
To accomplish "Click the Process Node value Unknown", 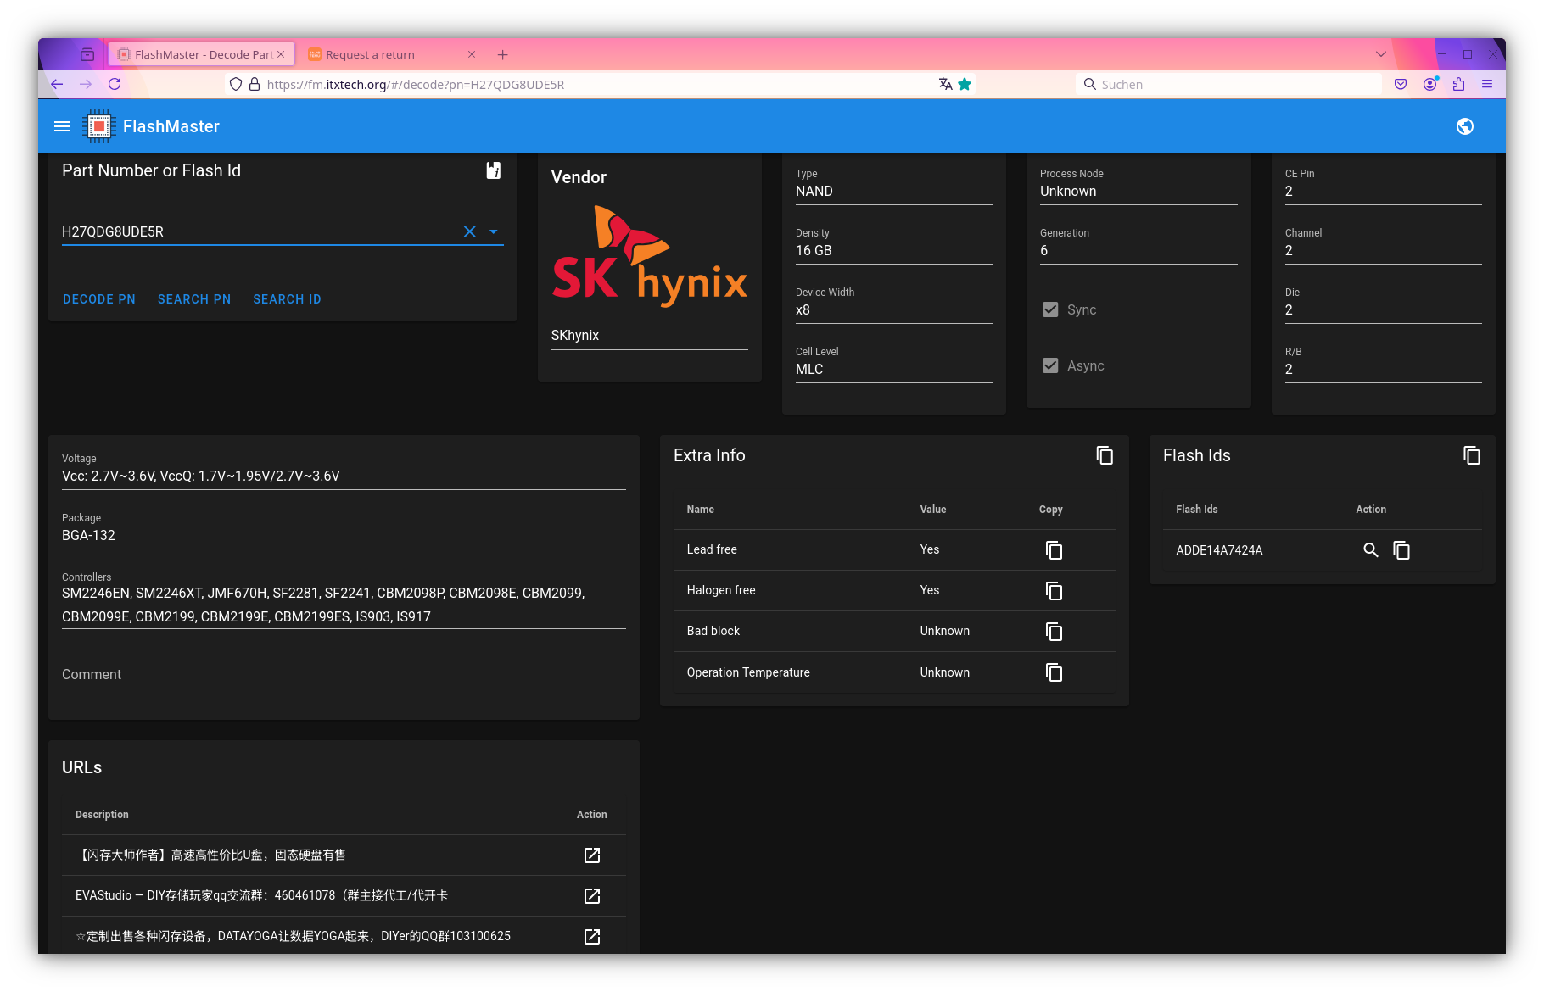I will 1068,192.
